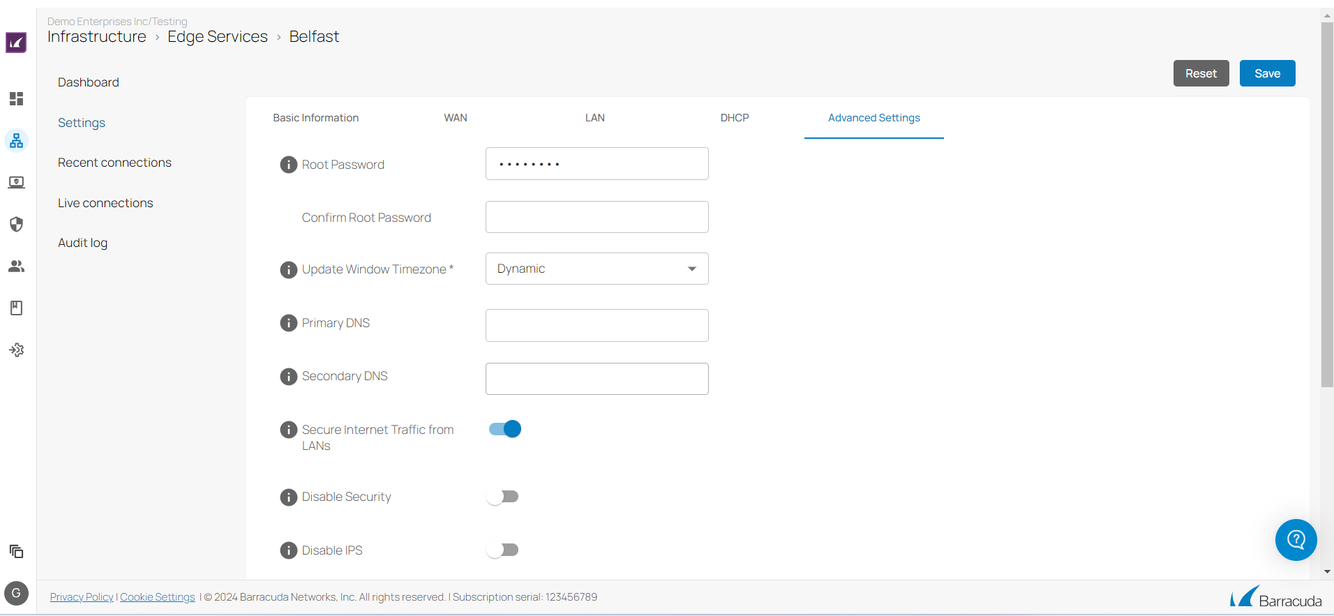Image resolution: width=1334 pixels, height=616 pixels.
Task: Click the Belfast breadcrumb
Action: (314, 36)
